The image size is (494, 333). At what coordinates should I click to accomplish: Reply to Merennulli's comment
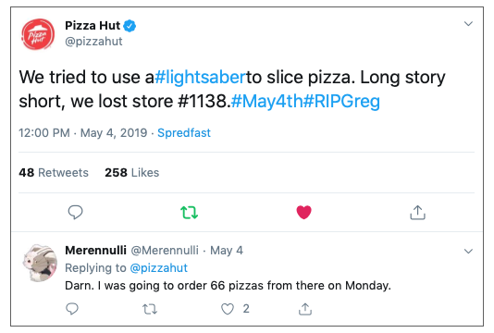tap(72, 309)
